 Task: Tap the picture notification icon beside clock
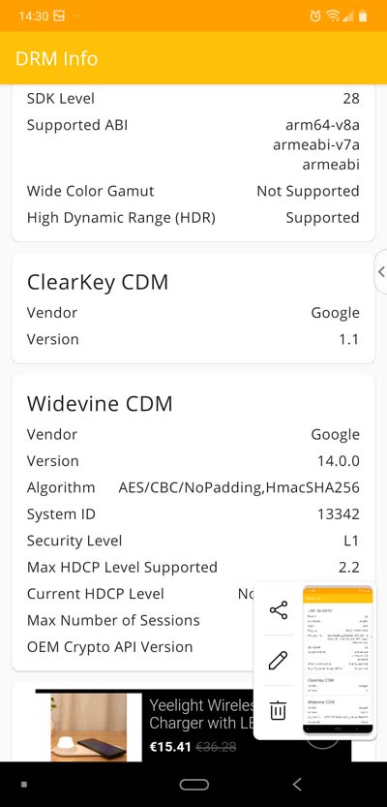pyautogui.click(x=59, y=16)
